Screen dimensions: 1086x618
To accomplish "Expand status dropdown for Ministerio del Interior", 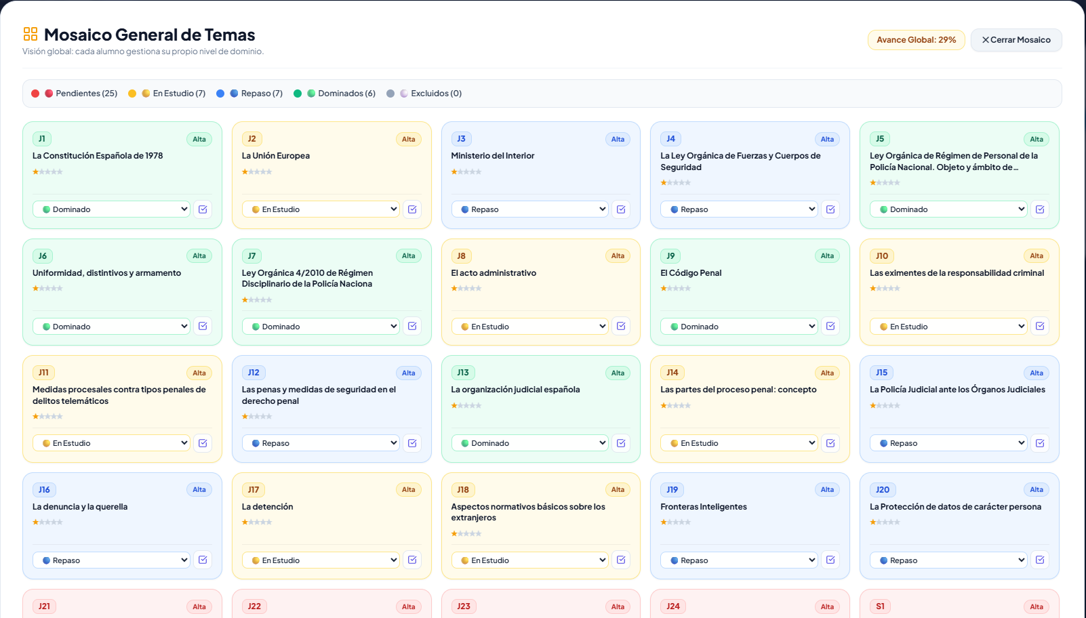I will point(530,209).
